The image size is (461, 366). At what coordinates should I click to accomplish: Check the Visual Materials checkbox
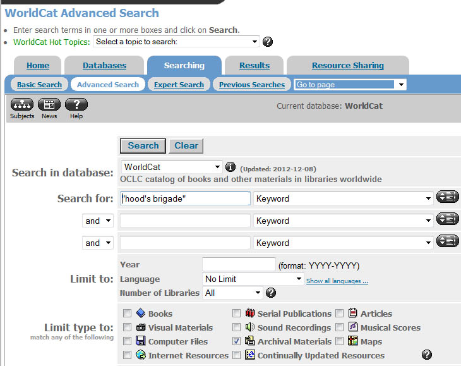128,327
